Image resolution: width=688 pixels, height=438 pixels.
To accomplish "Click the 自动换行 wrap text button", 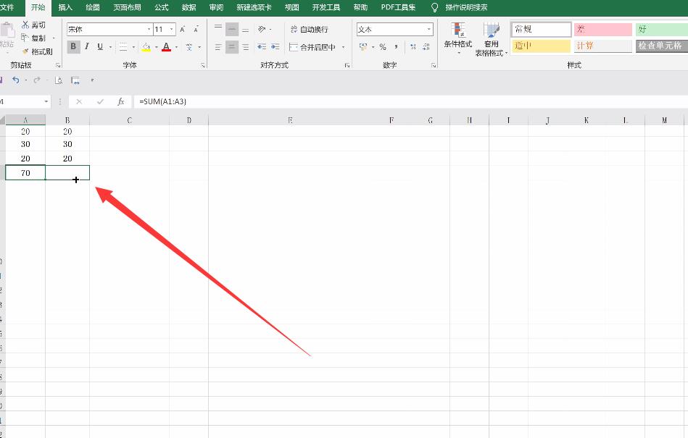I will [309, 30].
